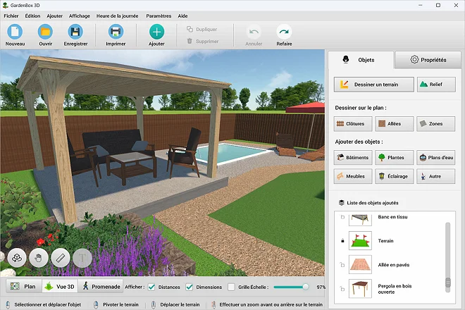465x310 pixels.
Task: Select the hand pan tool
Action: [x=39, y=259]
